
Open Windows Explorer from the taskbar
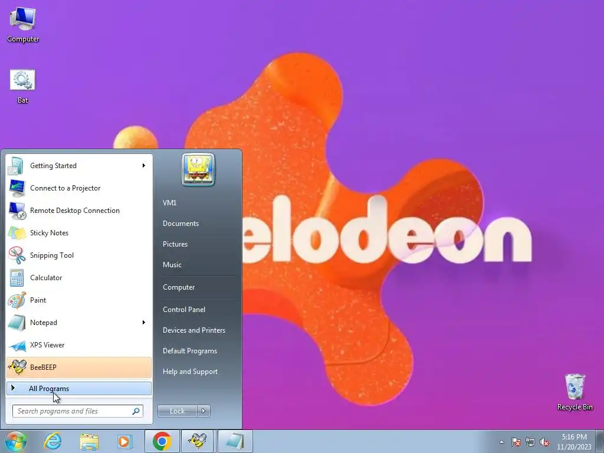(88, 441)
